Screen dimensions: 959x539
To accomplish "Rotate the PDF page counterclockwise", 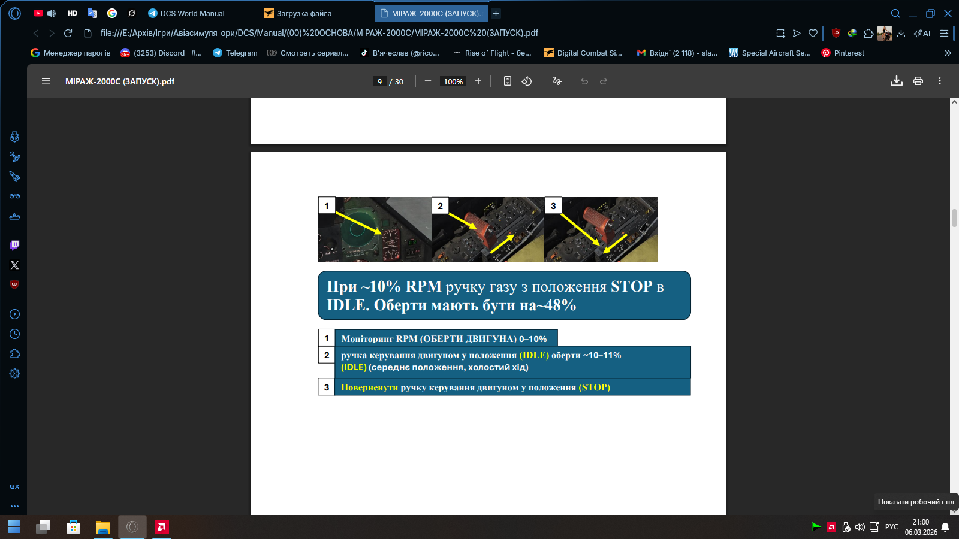I will (527, 81).
